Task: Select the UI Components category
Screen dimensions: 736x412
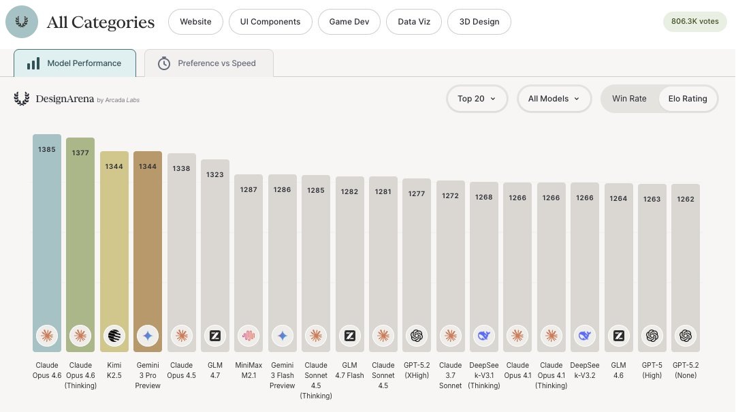Action: pos(270,22)
